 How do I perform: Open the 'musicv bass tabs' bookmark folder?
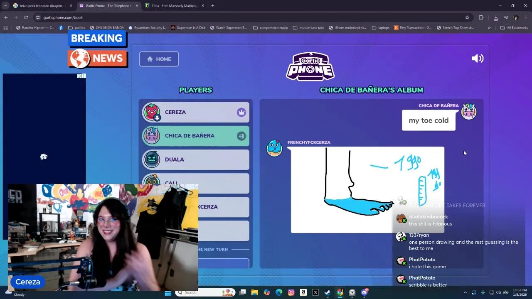click(x=308, y=28)
